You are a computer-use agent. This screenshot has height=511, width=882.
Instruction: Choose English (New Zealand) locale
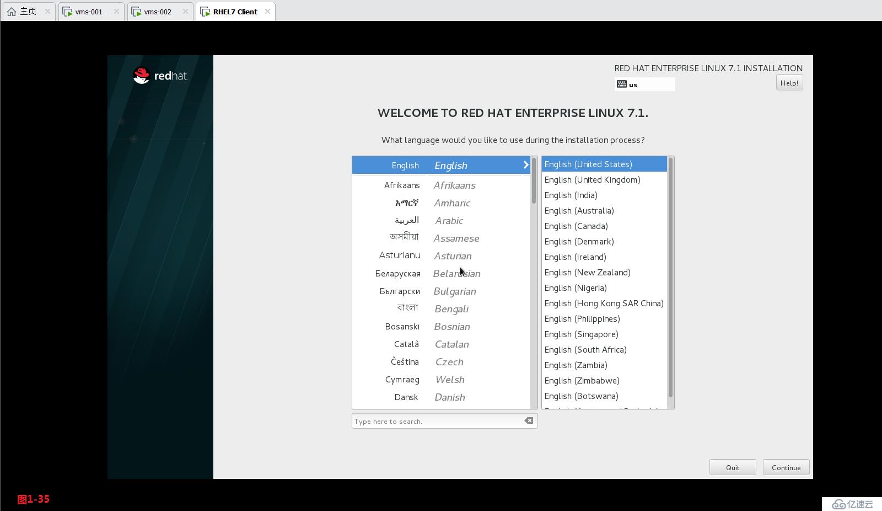click(x=604, y=273)
